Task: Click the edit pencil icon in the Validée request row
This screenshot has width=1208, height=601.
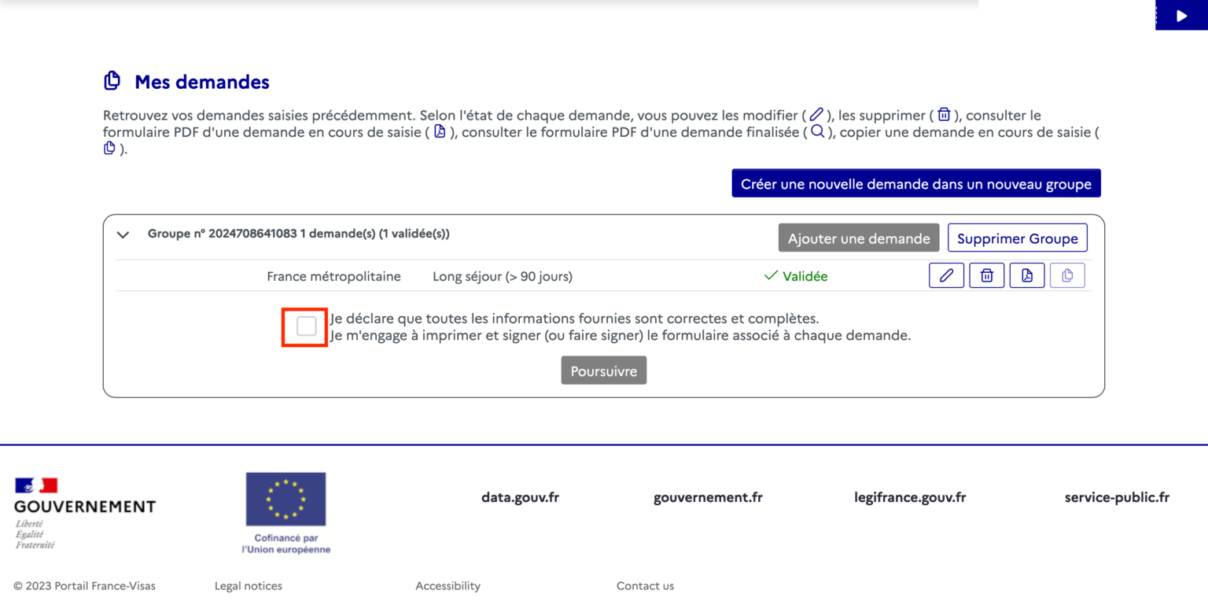Action: (946, 275)
